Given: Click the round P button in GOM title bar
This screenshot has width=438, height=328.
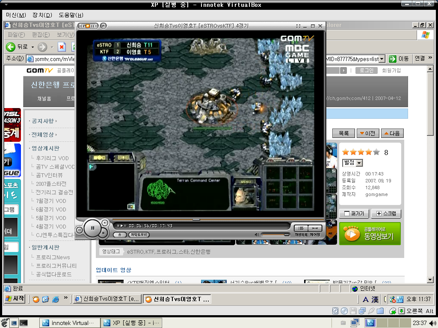Looking at the screenshot, I should point(104,26).
